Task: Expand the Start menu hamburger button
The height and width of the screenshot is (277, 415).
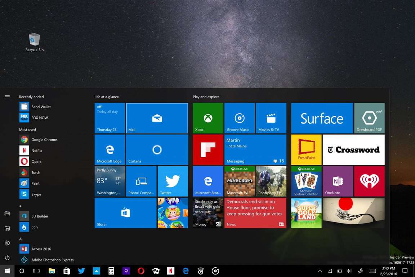Action: [7, 97]
